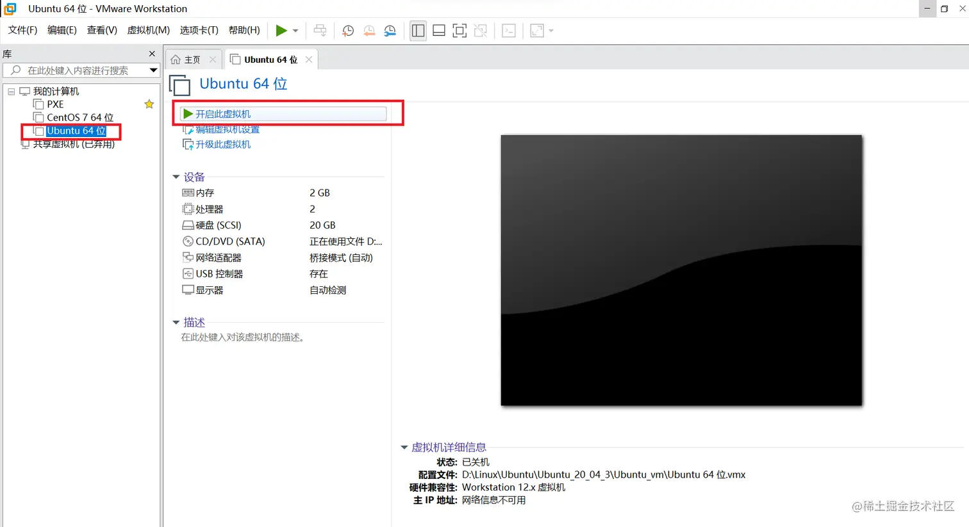The height and width of the screenshot is (527, 969).
Task: Toggle the thumbnail bar display
Action: coord(439,30)
